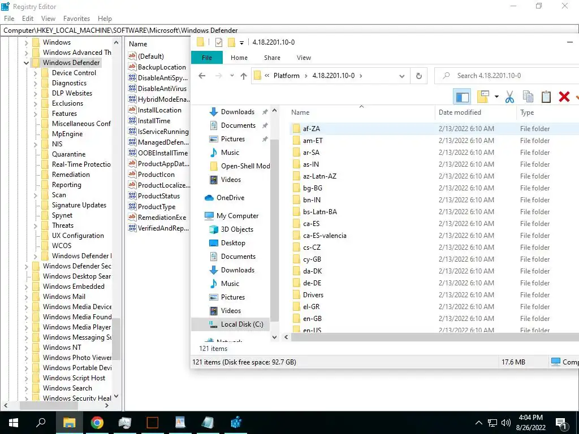Click the Cut scissors icon in Explorer toolbar

pyautogui.click(x=509, y=97)
